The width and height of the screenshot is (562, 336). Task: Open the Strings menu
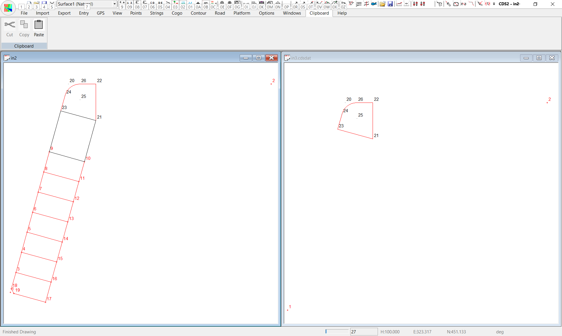pyautogui.click(x=157, y=13)
